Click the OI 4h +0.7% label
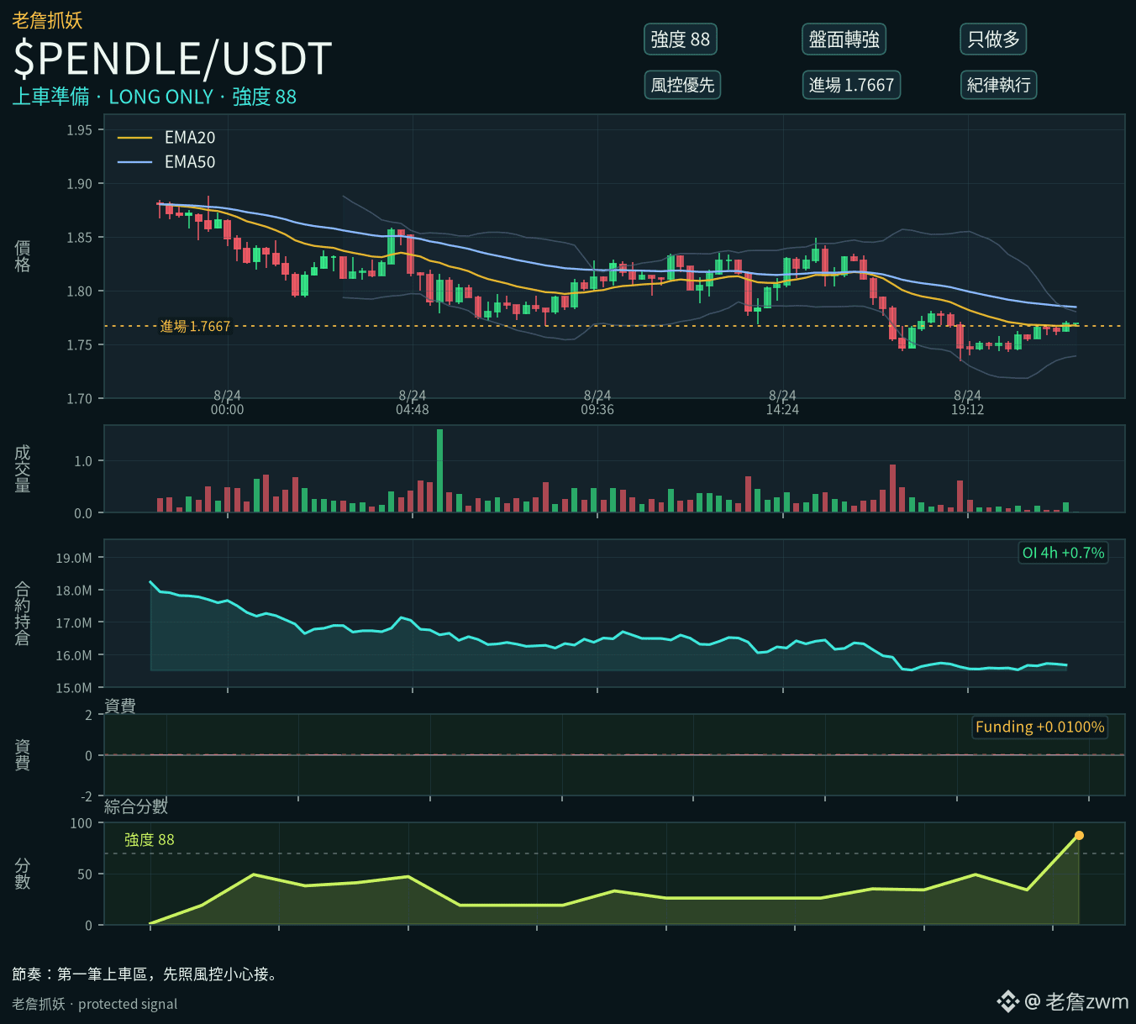The width and height of the screenshot is (1136, 1024). (x=1063, y=553)
